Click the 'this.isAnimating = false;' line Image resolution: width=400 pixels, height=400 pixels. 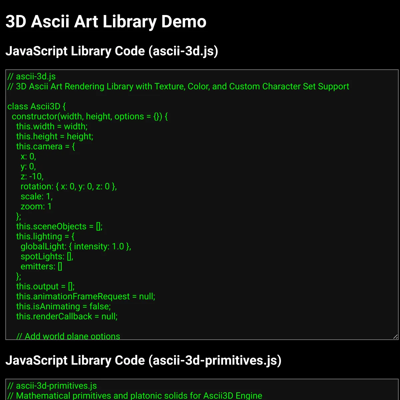(63, 306)
